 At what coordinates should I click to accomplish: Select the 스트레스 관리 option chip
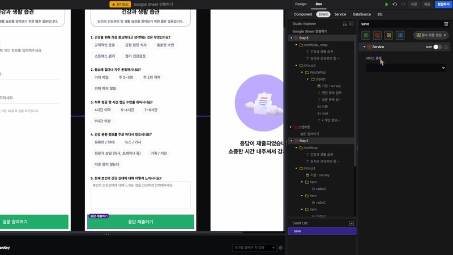click(x=105, y=56)
